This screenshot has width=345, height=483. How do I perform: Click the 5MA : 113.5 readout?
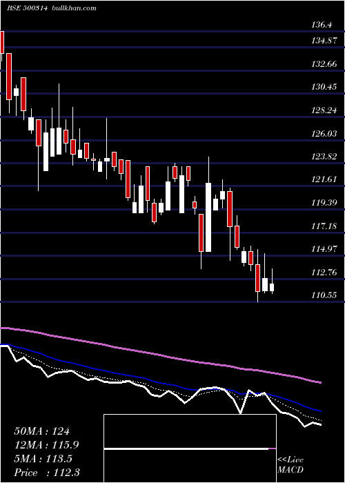coord(43,459)
